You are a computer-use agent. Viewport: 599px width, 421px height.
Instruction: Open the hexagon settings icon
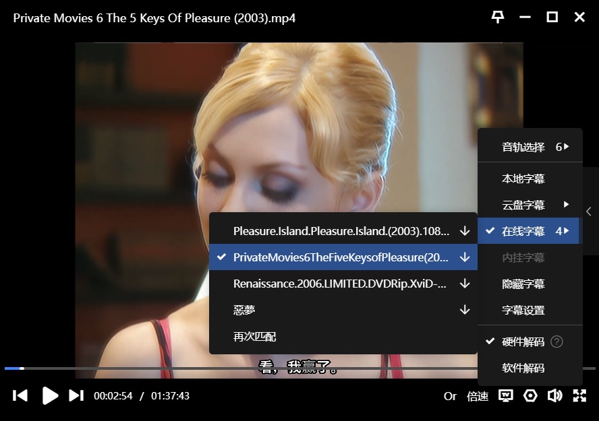pos(531,395)
